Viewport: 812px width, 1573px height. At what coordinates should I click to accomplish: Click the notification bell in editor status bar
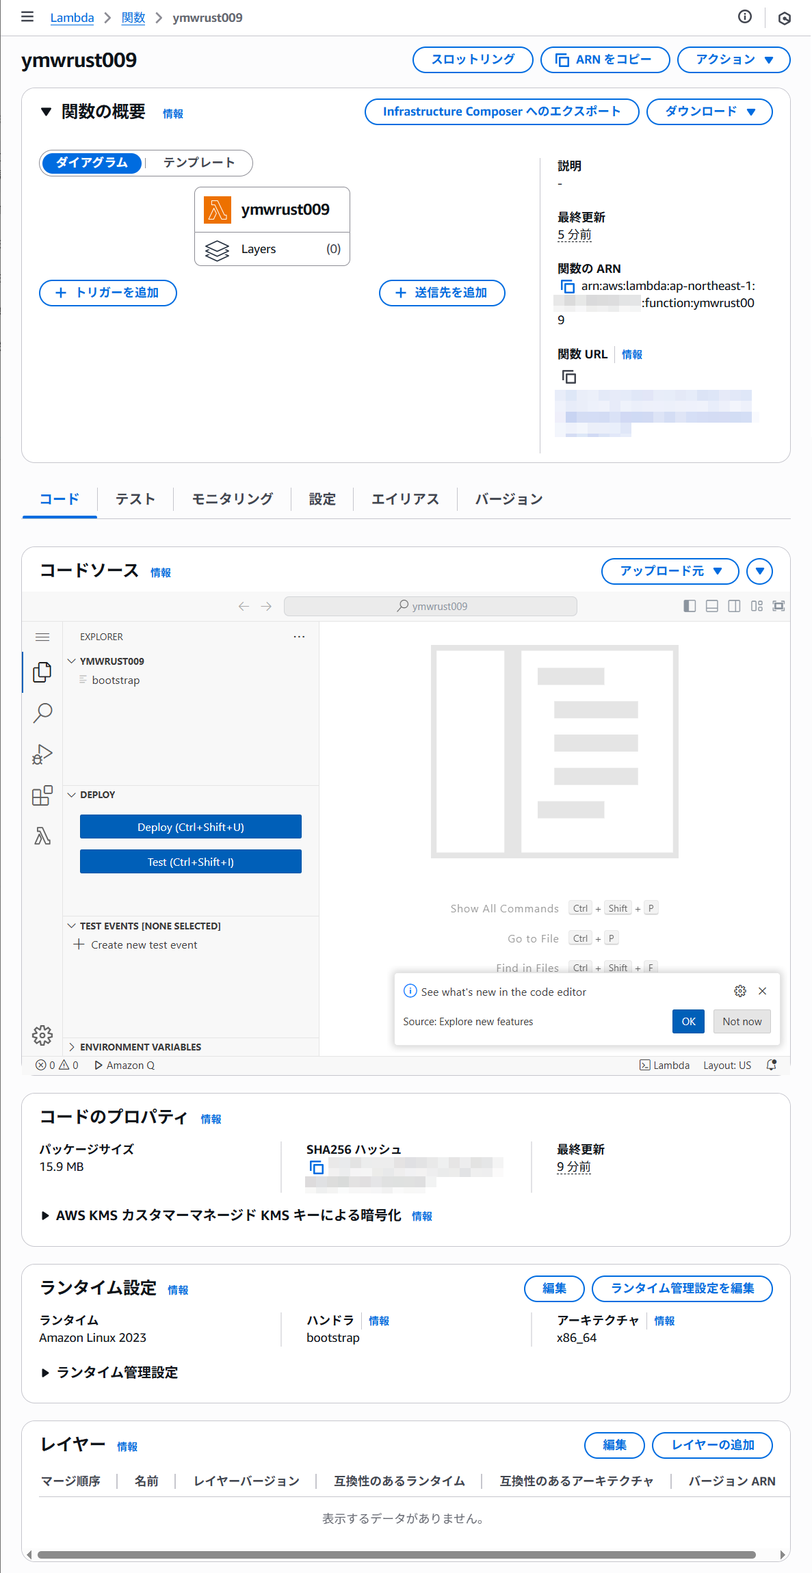[772, 1065]
